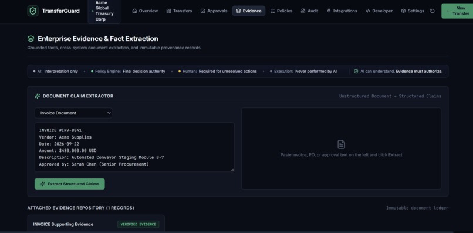Screen dimensions: 473x233
Task: Click the DOCUMENT CLAIM EXTRACTOR heading
Action: [78, 96]
